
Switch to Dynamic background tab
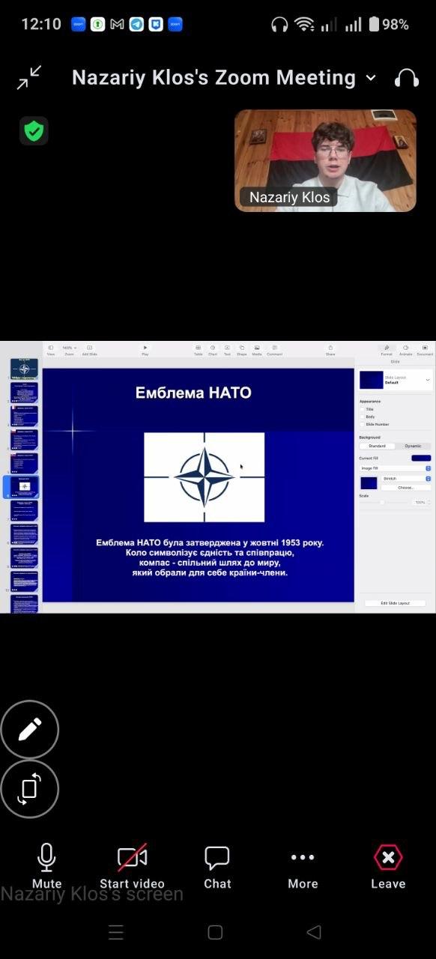point(413,446)
